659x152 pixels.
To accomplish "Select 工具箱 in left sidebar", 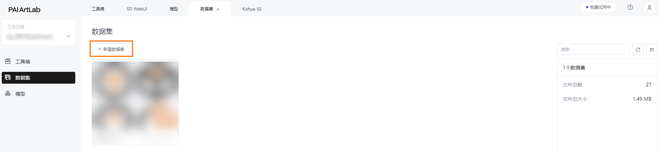I will pyautogui.click(x=23, y=62).
